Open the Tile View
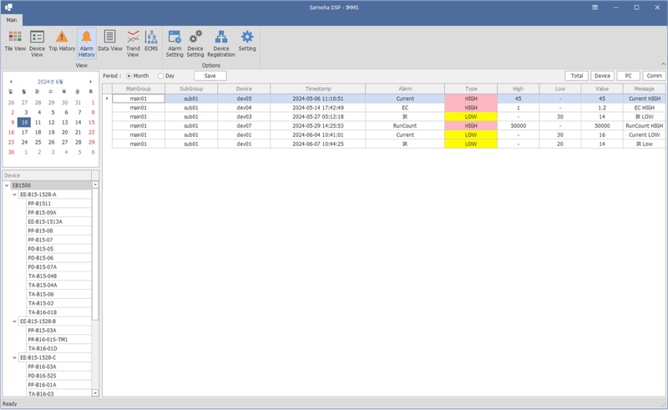The height and width of the screenshot is (410, 668). point(15,42)
